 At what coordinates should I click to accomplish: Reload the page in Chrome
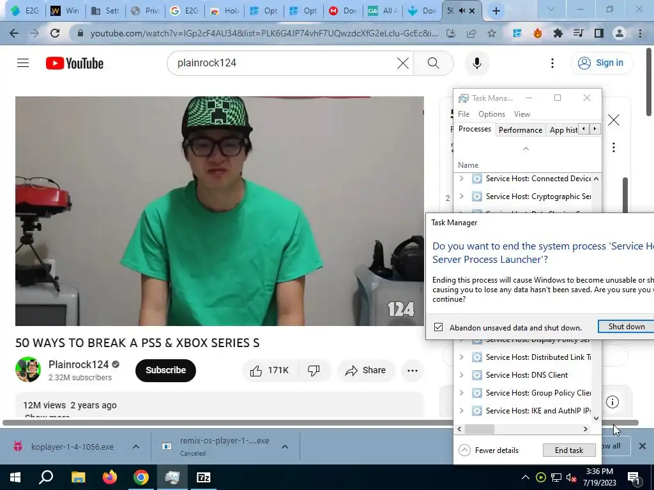click(55, 33)
